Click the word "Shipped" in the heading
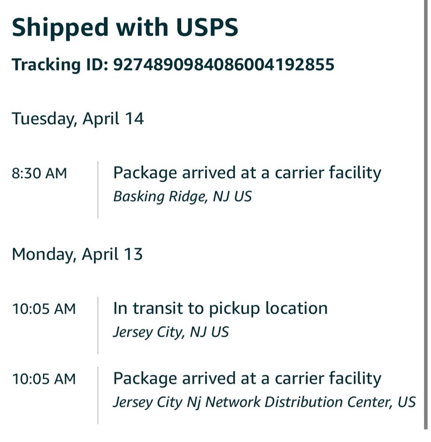 point(60,27)
